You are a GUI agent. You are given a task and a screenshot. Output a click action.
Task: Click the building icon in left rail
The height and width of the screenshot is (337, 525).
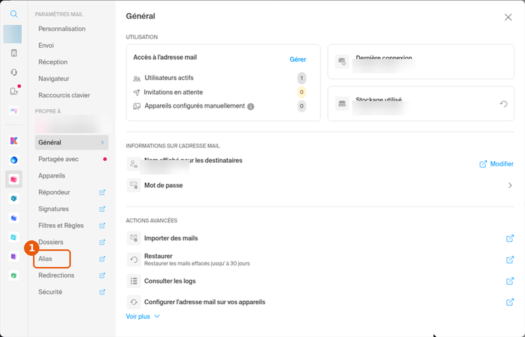click(x=14, y=53)
